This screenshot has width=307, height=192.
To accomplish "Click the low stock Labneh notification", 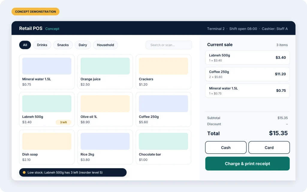I will click(x=73, y=172).
